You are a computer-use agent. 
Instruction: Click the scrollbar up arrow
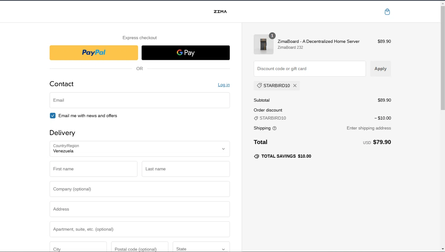point(443,3)
